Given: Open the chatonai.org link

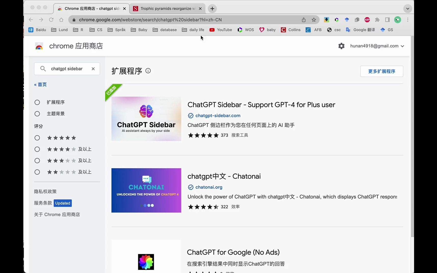Looking at the screenshot, I should tap(208, 187).
